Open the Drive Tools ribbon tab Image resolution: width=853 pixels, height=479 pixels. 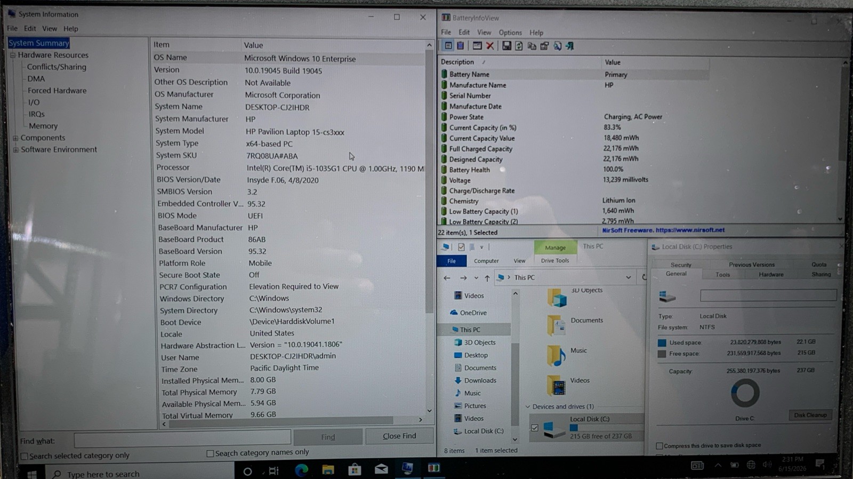point(555,261)
